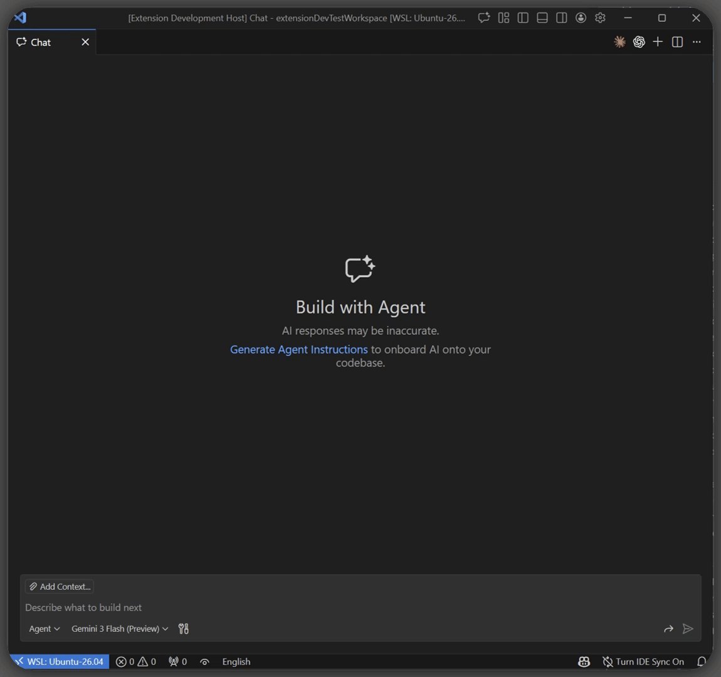Click the Send message icon
721x677 pixels.
click(x=688, y=629)
